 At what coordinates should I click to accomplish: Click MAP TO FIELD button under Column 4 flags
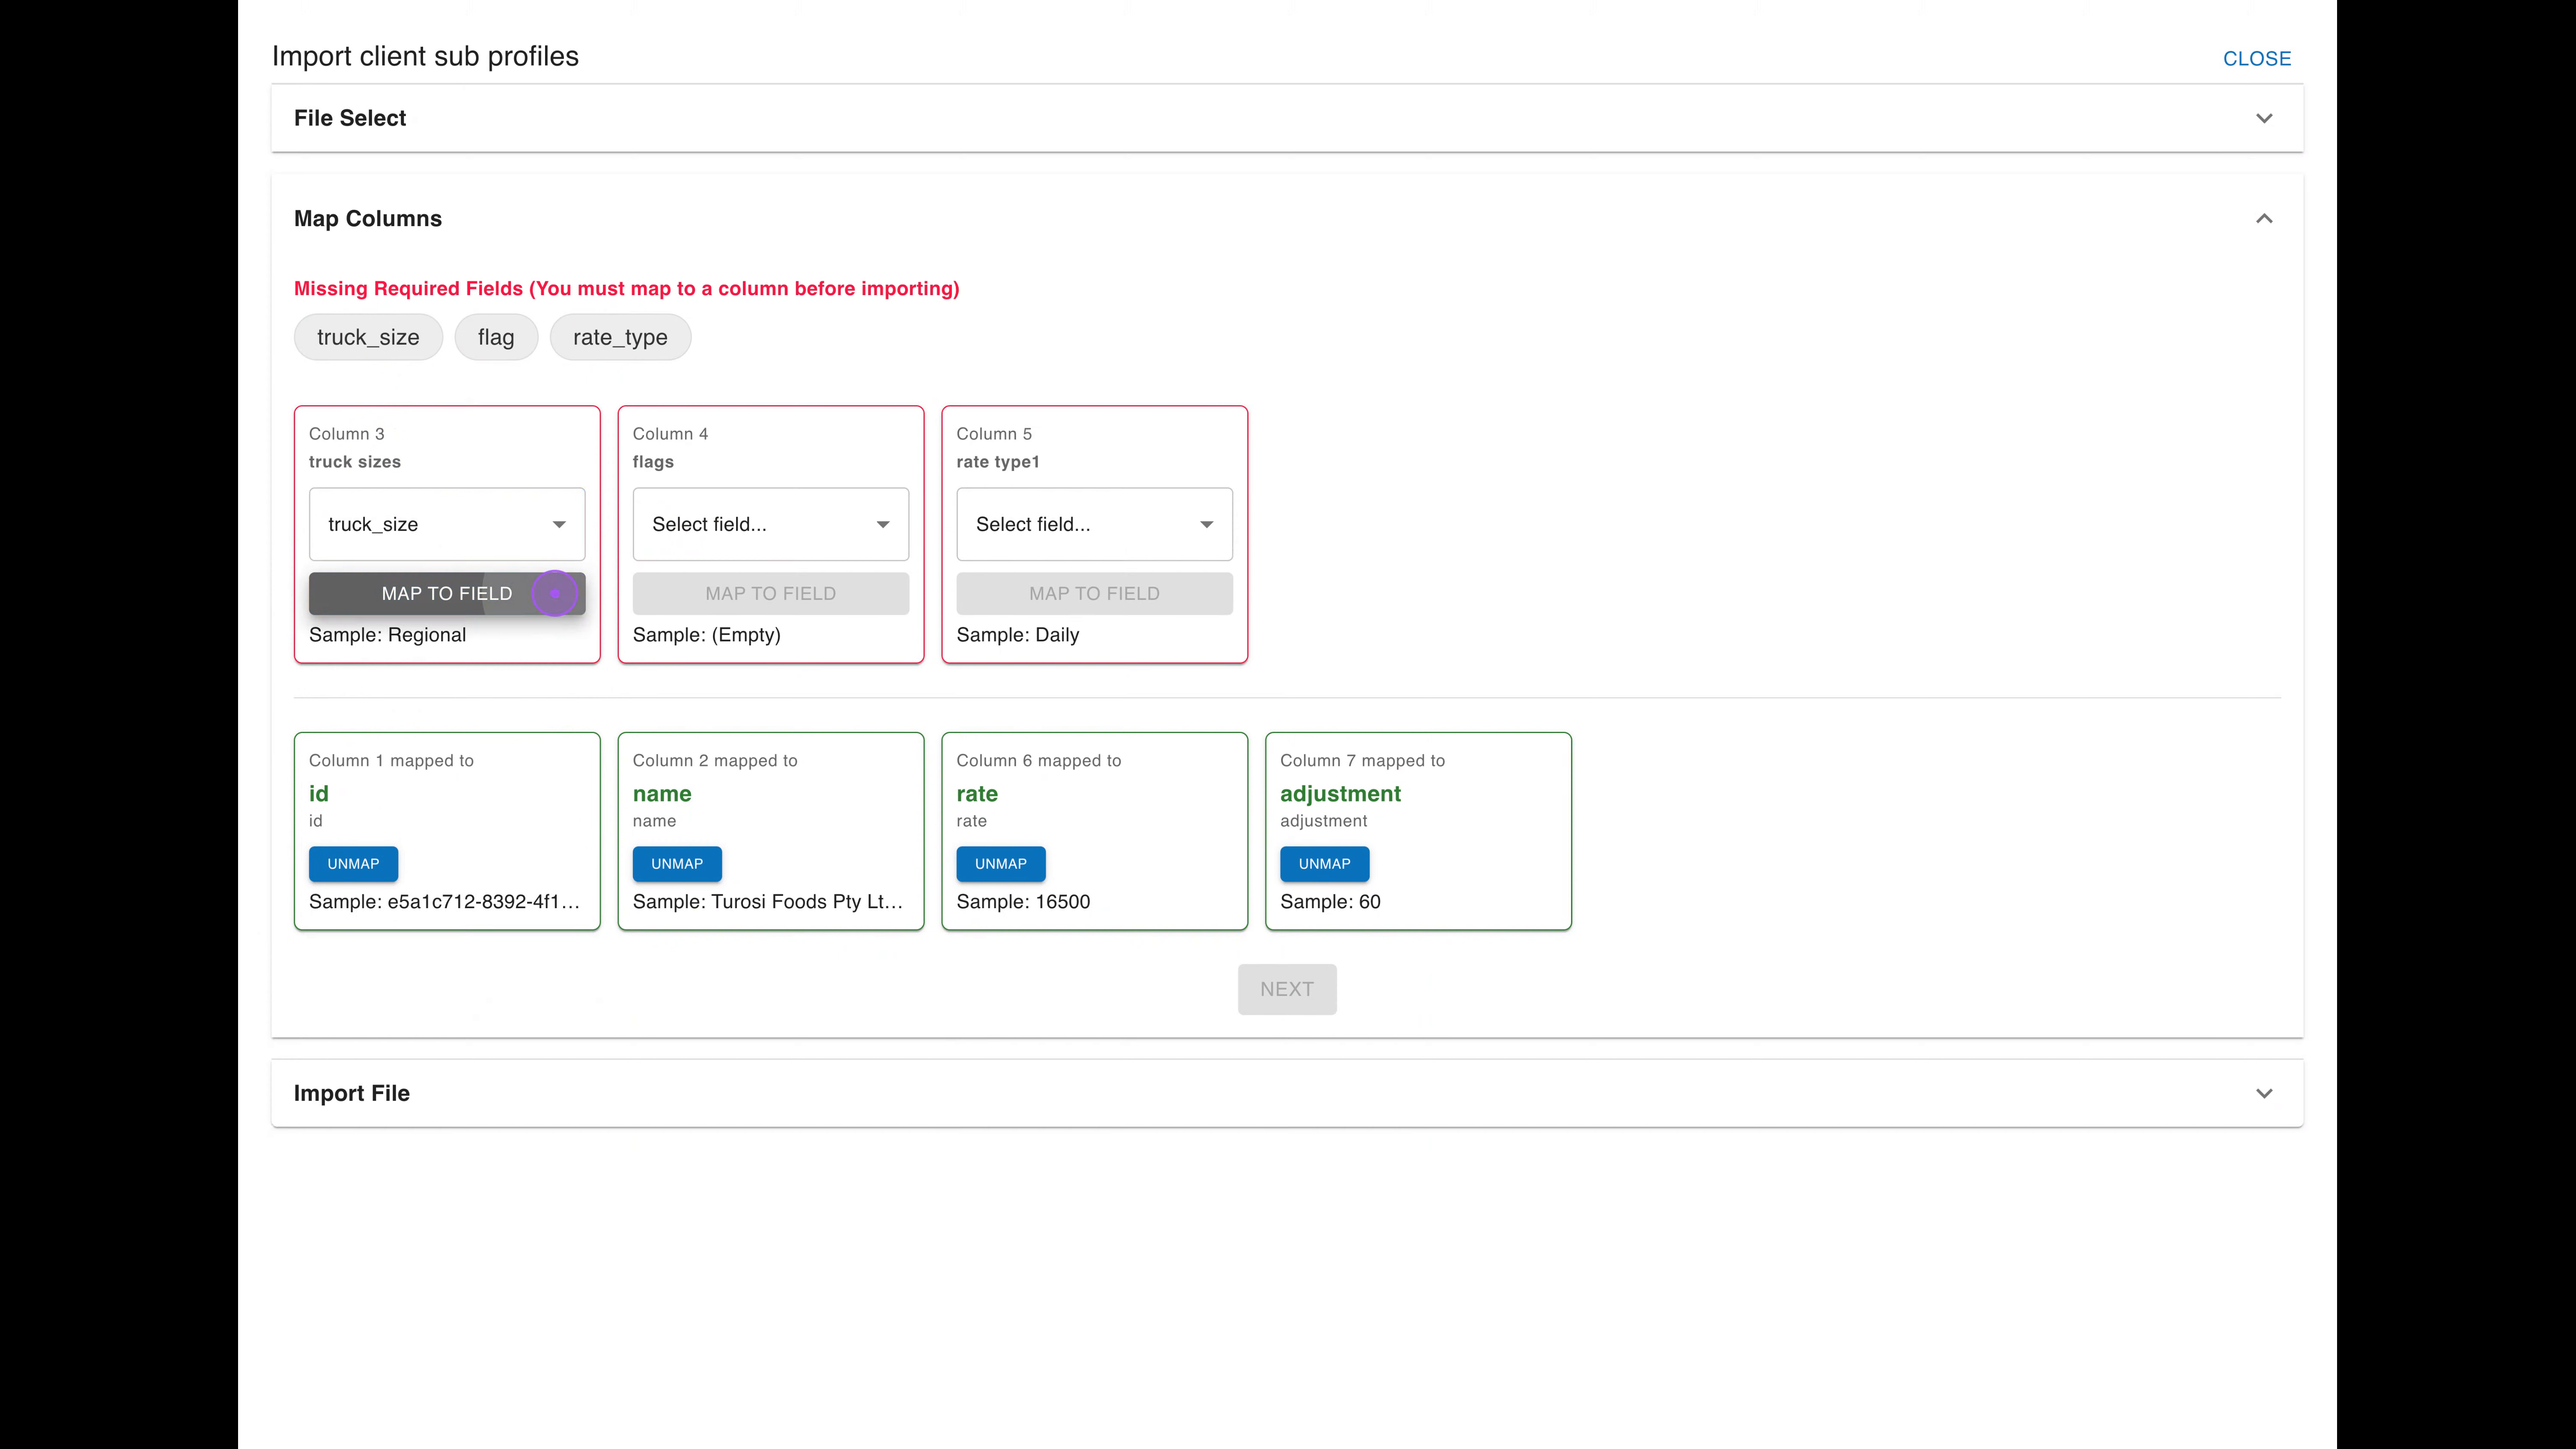(x=771, y=594)
